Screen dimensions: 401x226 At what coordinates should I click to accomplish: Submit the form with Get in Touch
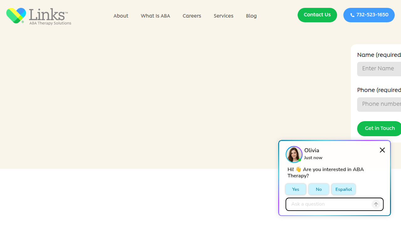(x=380, y=129)
